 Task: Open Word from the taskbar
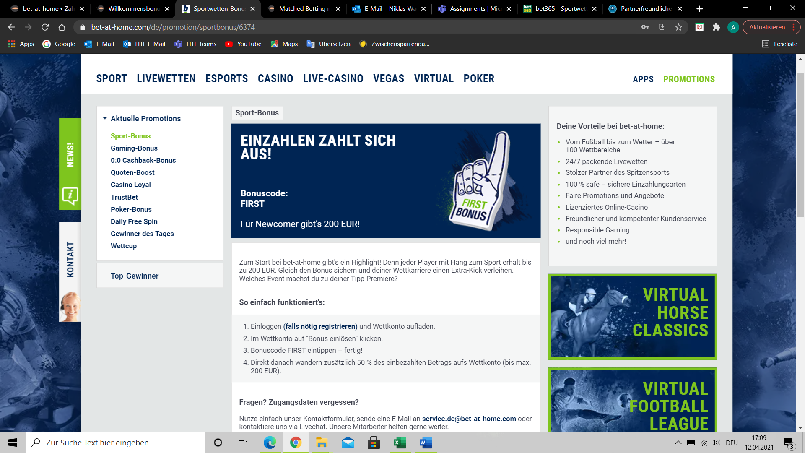pos(426,443)
